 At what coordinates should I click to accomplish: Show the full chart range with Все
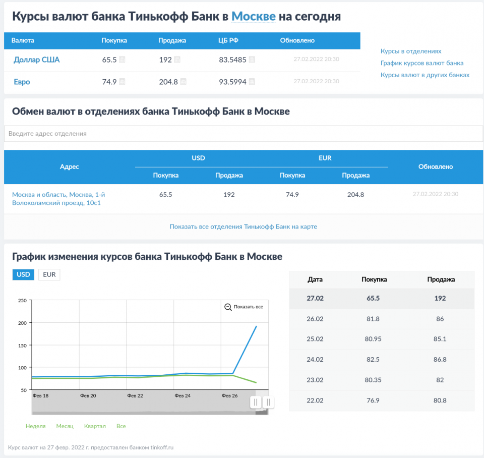121,426
